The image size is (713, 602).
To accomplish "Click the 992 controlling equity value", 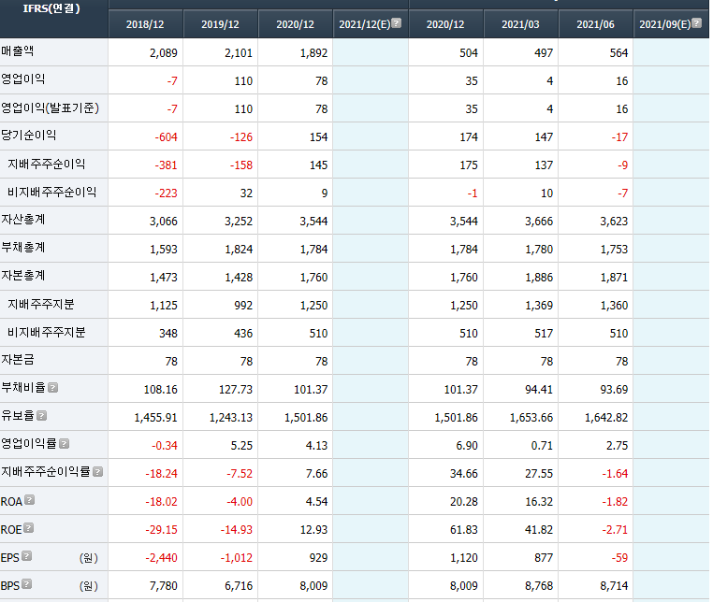I will click(x=243, y=306).
